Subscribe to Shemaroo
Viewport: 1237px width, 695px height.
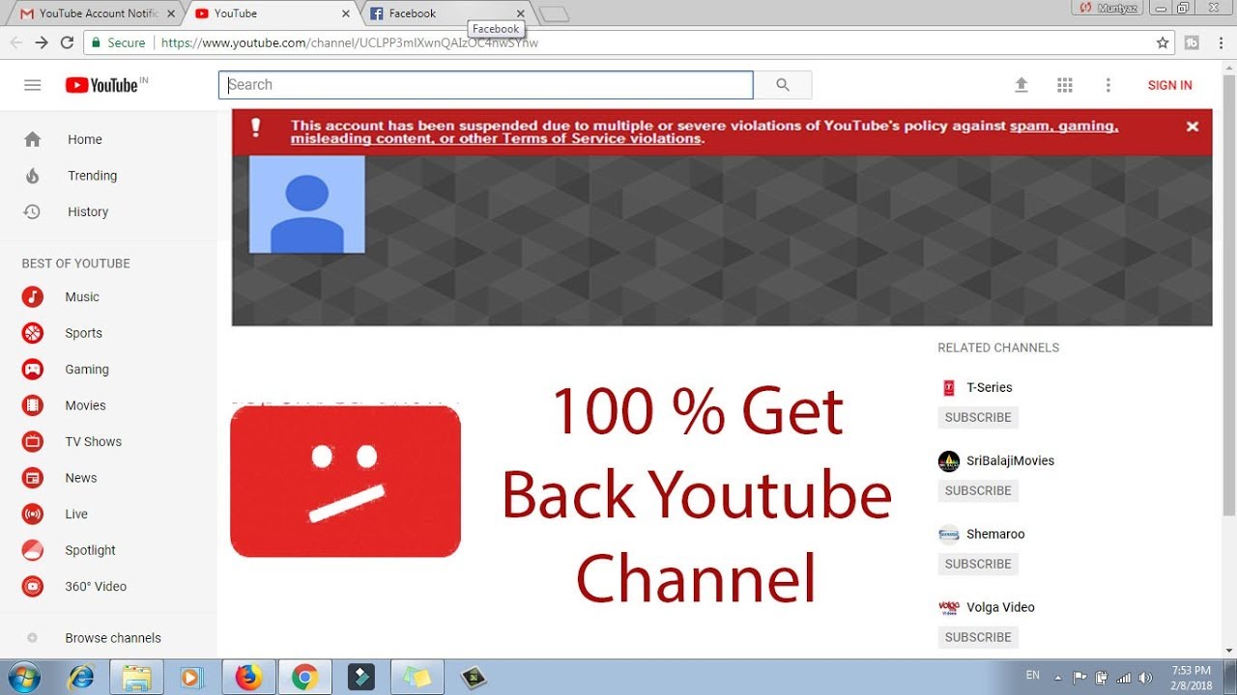pyautogui.click(x=978, y=565)
